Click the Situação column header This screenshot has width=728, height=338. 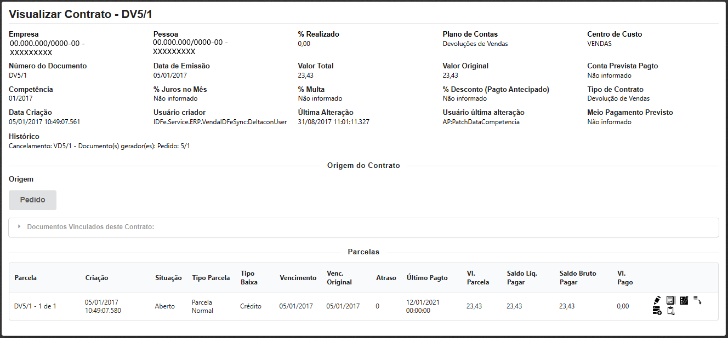point(168,278)
